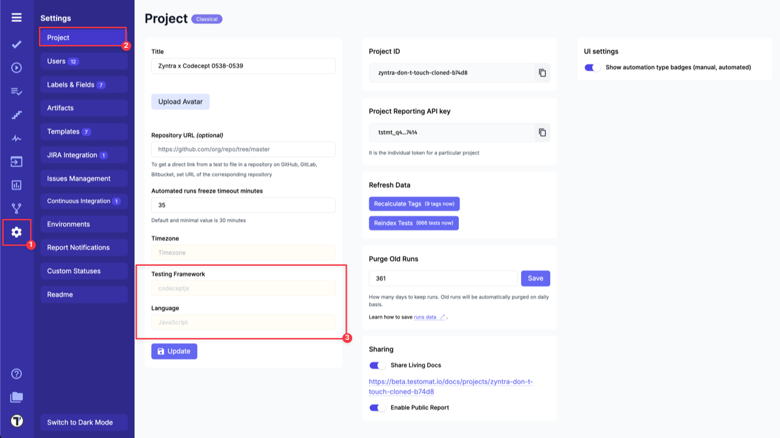Toggle Show automation type badges
780x438 pixels.
pos(590,68)
